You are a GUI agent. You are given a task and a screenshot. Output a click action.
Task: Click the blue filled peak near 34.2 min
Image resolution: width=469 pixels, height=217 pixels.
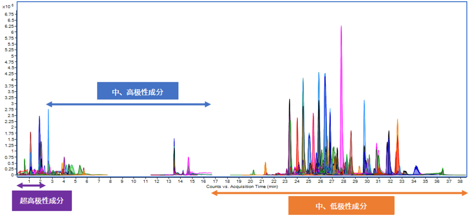pos(416,170)
